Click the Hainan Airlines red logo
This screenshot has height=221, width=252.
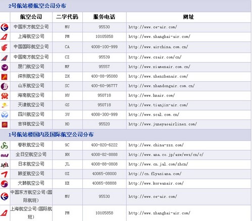coord(5,96)
